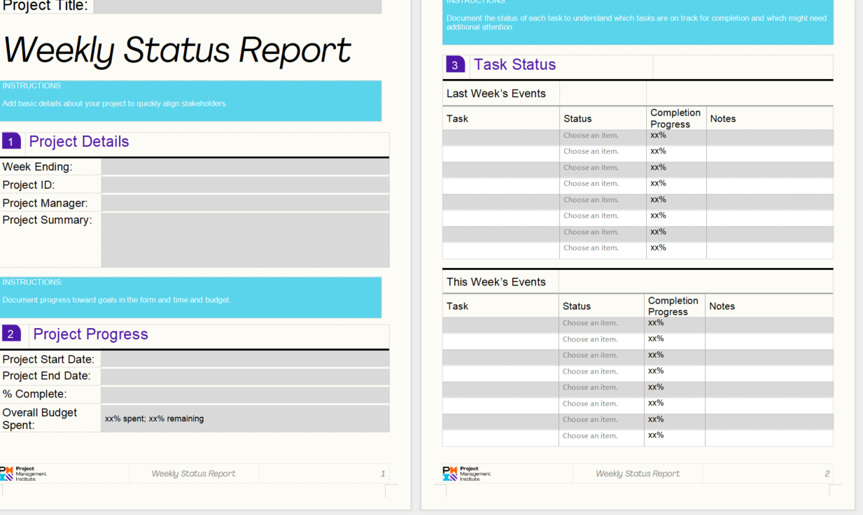Click 'Notes' header in This Week's Events table
Image resolution: width=863 pixels, height=515 pixels.
(722, 306)
